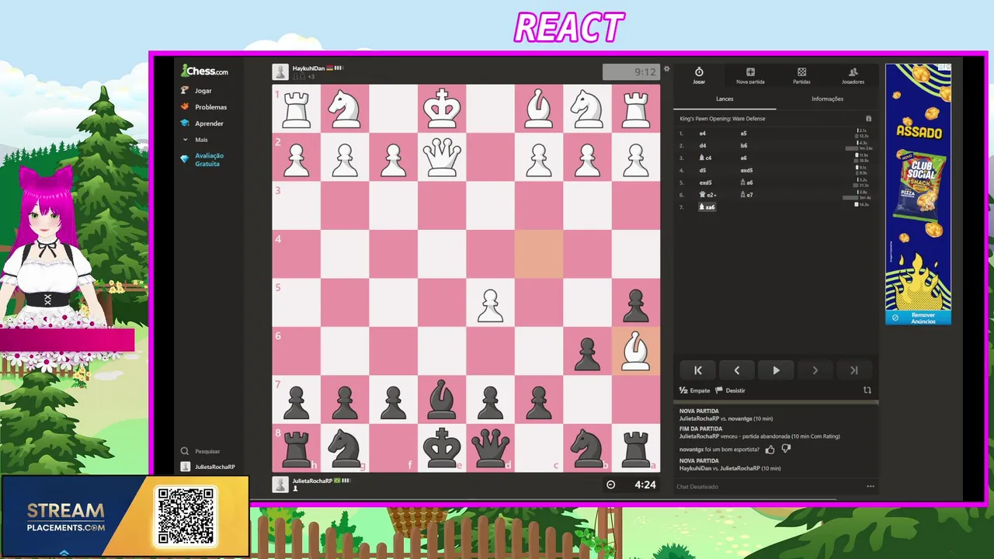Switch to the Lances tab
This screenshot has width=994, height=559.
(x=725, y=99)
